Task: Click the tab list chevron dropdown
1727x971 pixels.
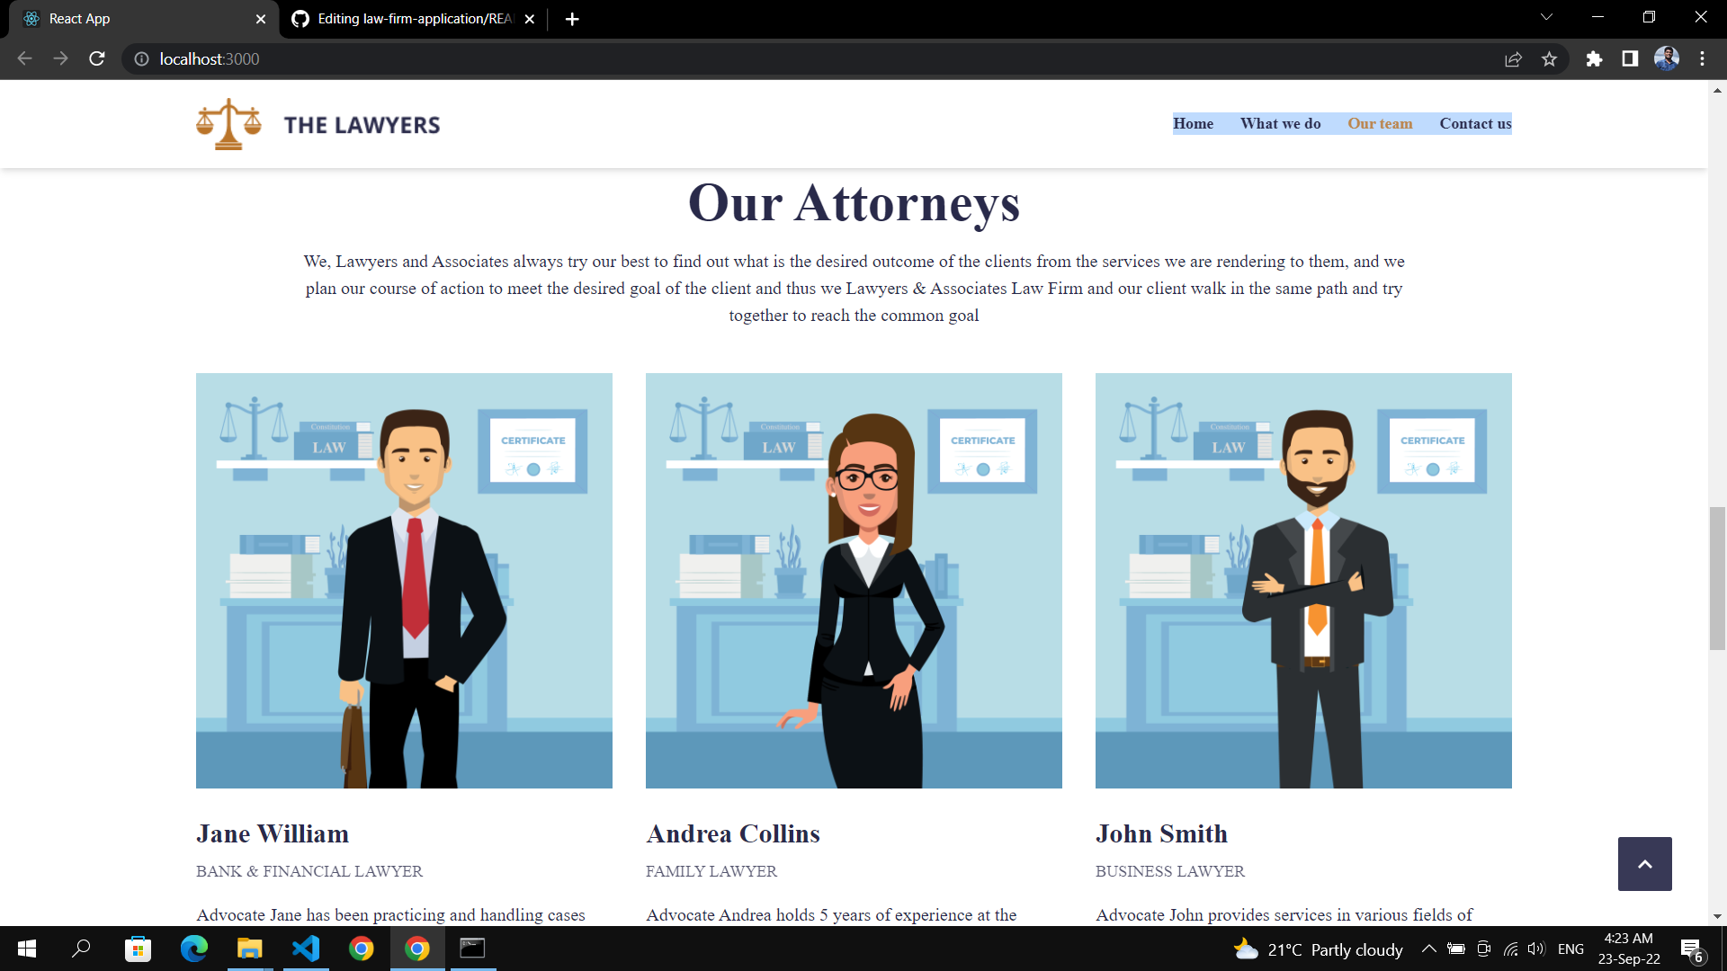Action: [1545, 16]
